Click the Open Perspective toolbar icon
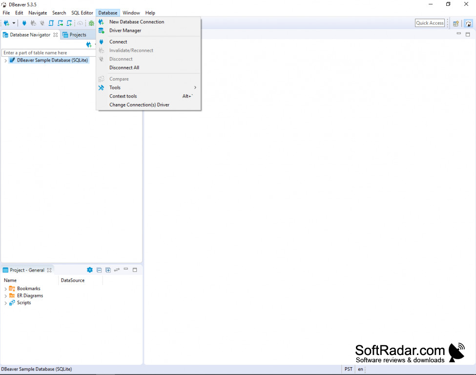Image resolution: width=476 pixels, height=375 pixels. tap(455, 23)
